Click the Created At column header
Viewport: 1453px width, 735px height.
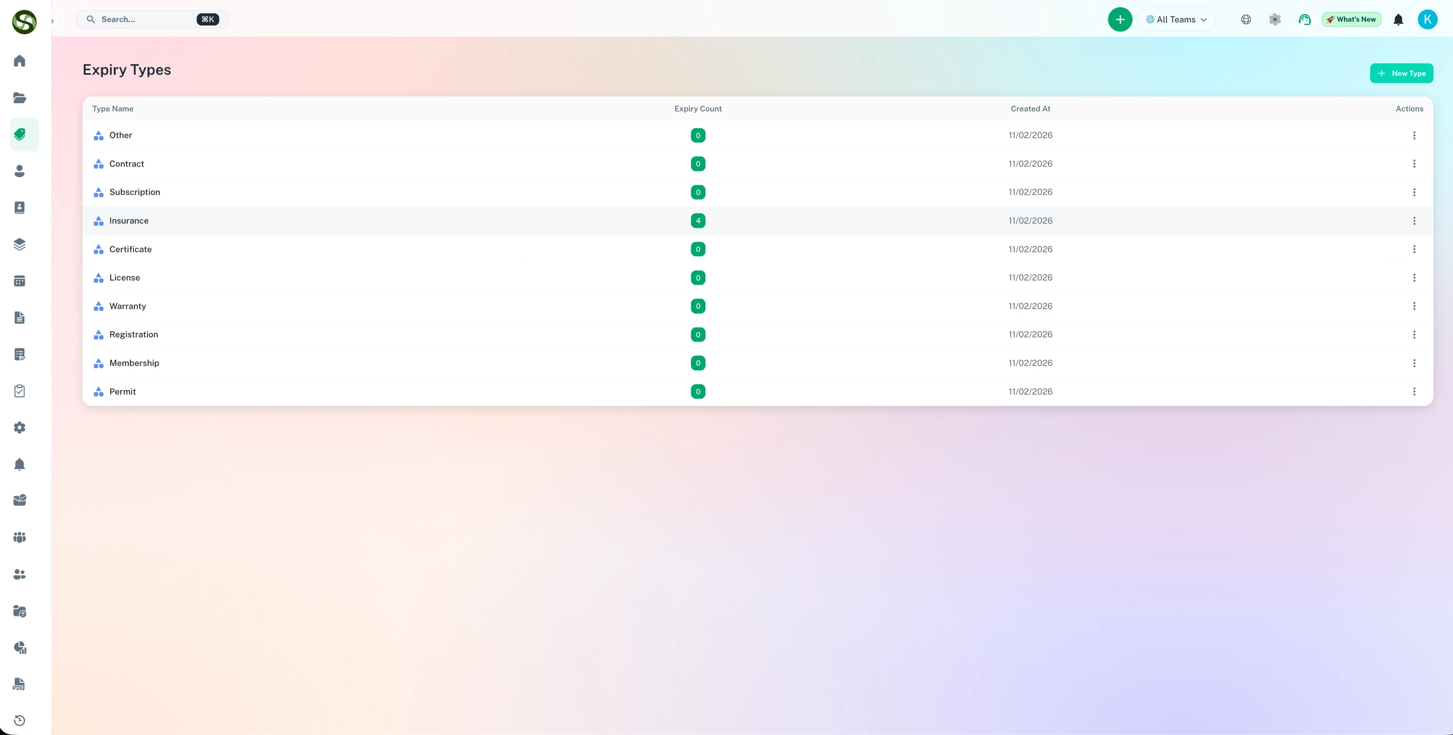click(1030, 109)
